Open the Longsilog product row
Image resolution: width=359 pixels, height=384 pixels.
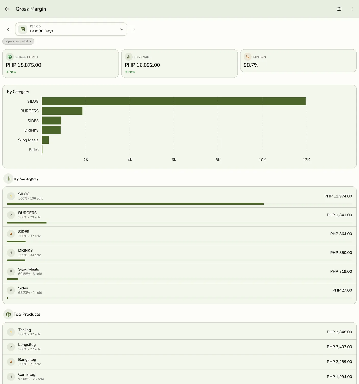[x=180, y=347]
